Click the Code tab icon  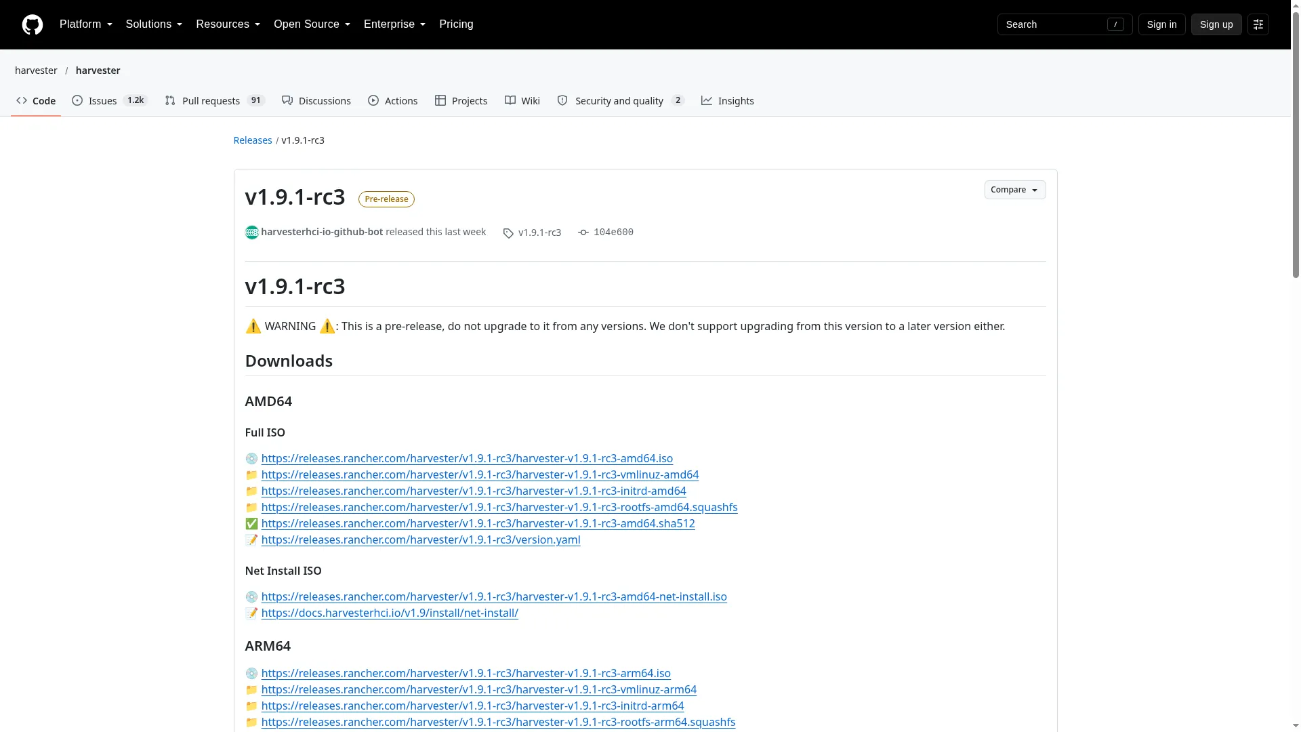tap(22, 100)
